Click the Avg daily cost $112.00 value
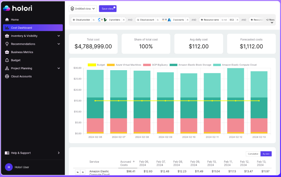 coord(199,47)
